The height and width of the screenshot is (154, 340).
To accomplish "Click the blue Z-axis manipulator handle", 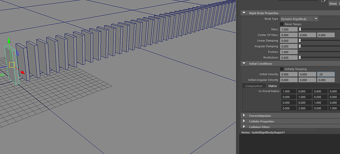I will (x=18, y=53).
